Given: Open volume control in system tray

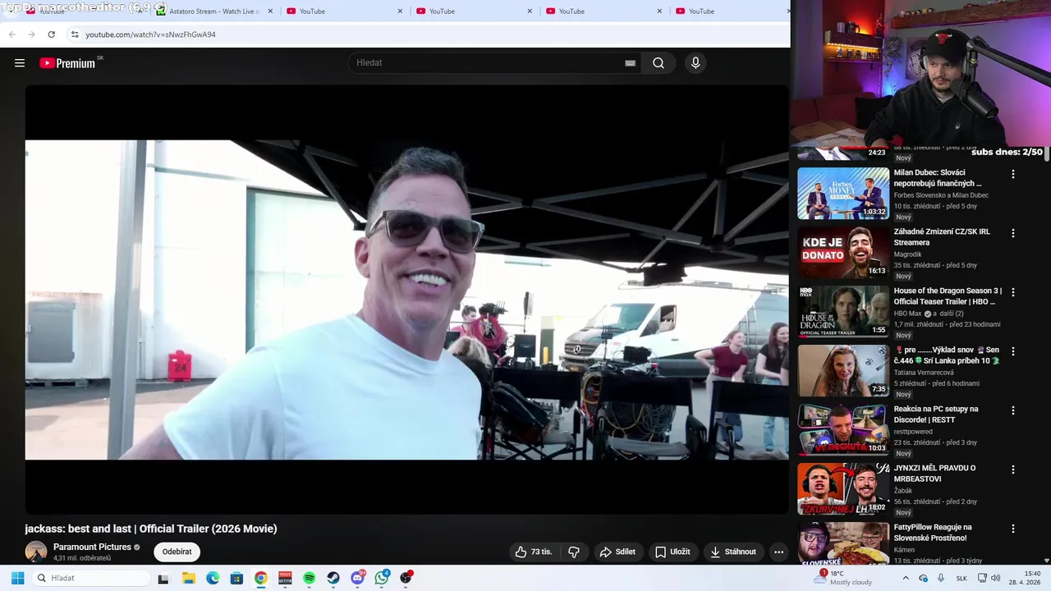Looking at the screenshot, I should [995, 578].
